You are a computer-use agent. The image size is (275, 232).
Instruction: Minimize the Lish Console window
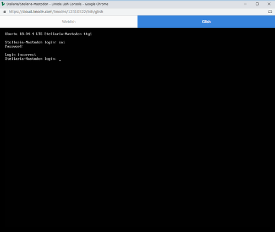(245, 4)
